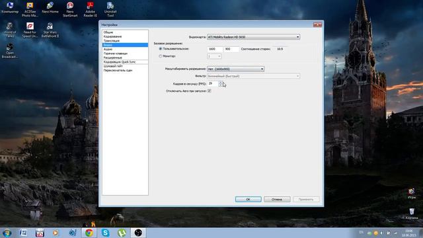
Task: Click the Применить button
Action: (306, 200)
